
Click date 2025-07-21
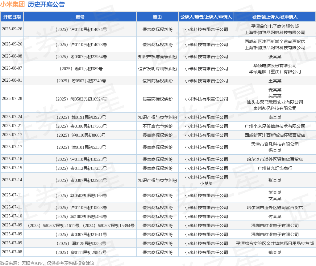[x=12, y=126]
